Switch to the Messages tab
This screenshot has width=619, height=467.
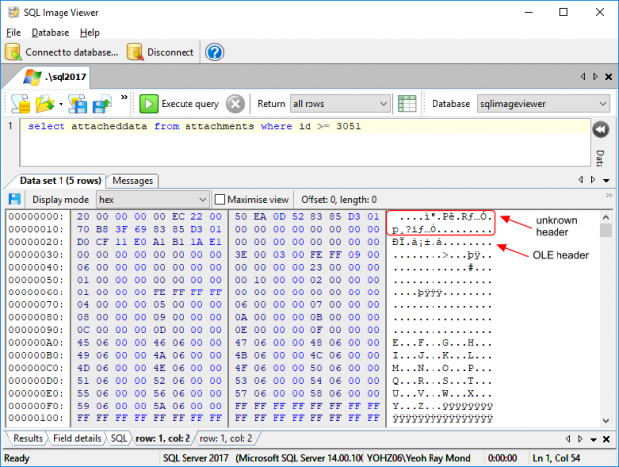coord(133,181)
